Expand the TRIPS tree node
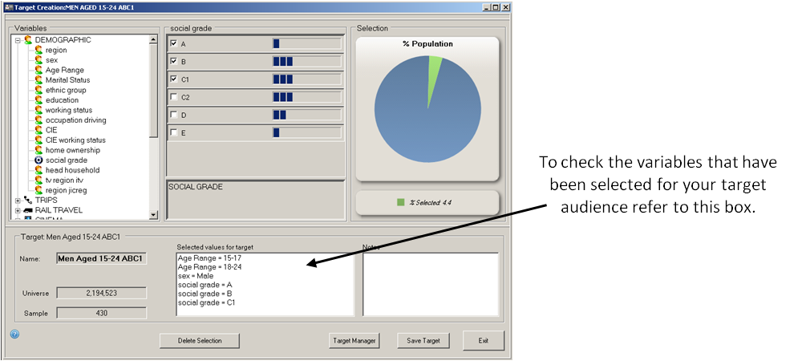This screenshot has height=361, width=802. (x=18, y=201)
